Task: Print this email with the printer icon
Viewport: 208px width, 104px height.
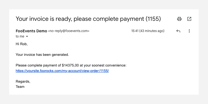Action: pyautogui.click(x=179, y=19)
